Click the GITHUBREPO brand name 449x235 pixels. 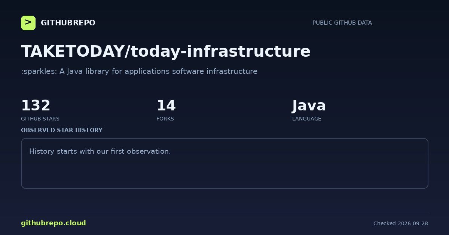(x=68, y=23)
